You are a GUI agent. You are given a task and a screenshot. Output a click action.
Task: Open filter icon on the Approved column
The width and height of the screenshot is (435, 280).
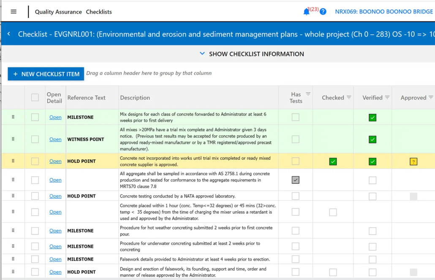430,98
